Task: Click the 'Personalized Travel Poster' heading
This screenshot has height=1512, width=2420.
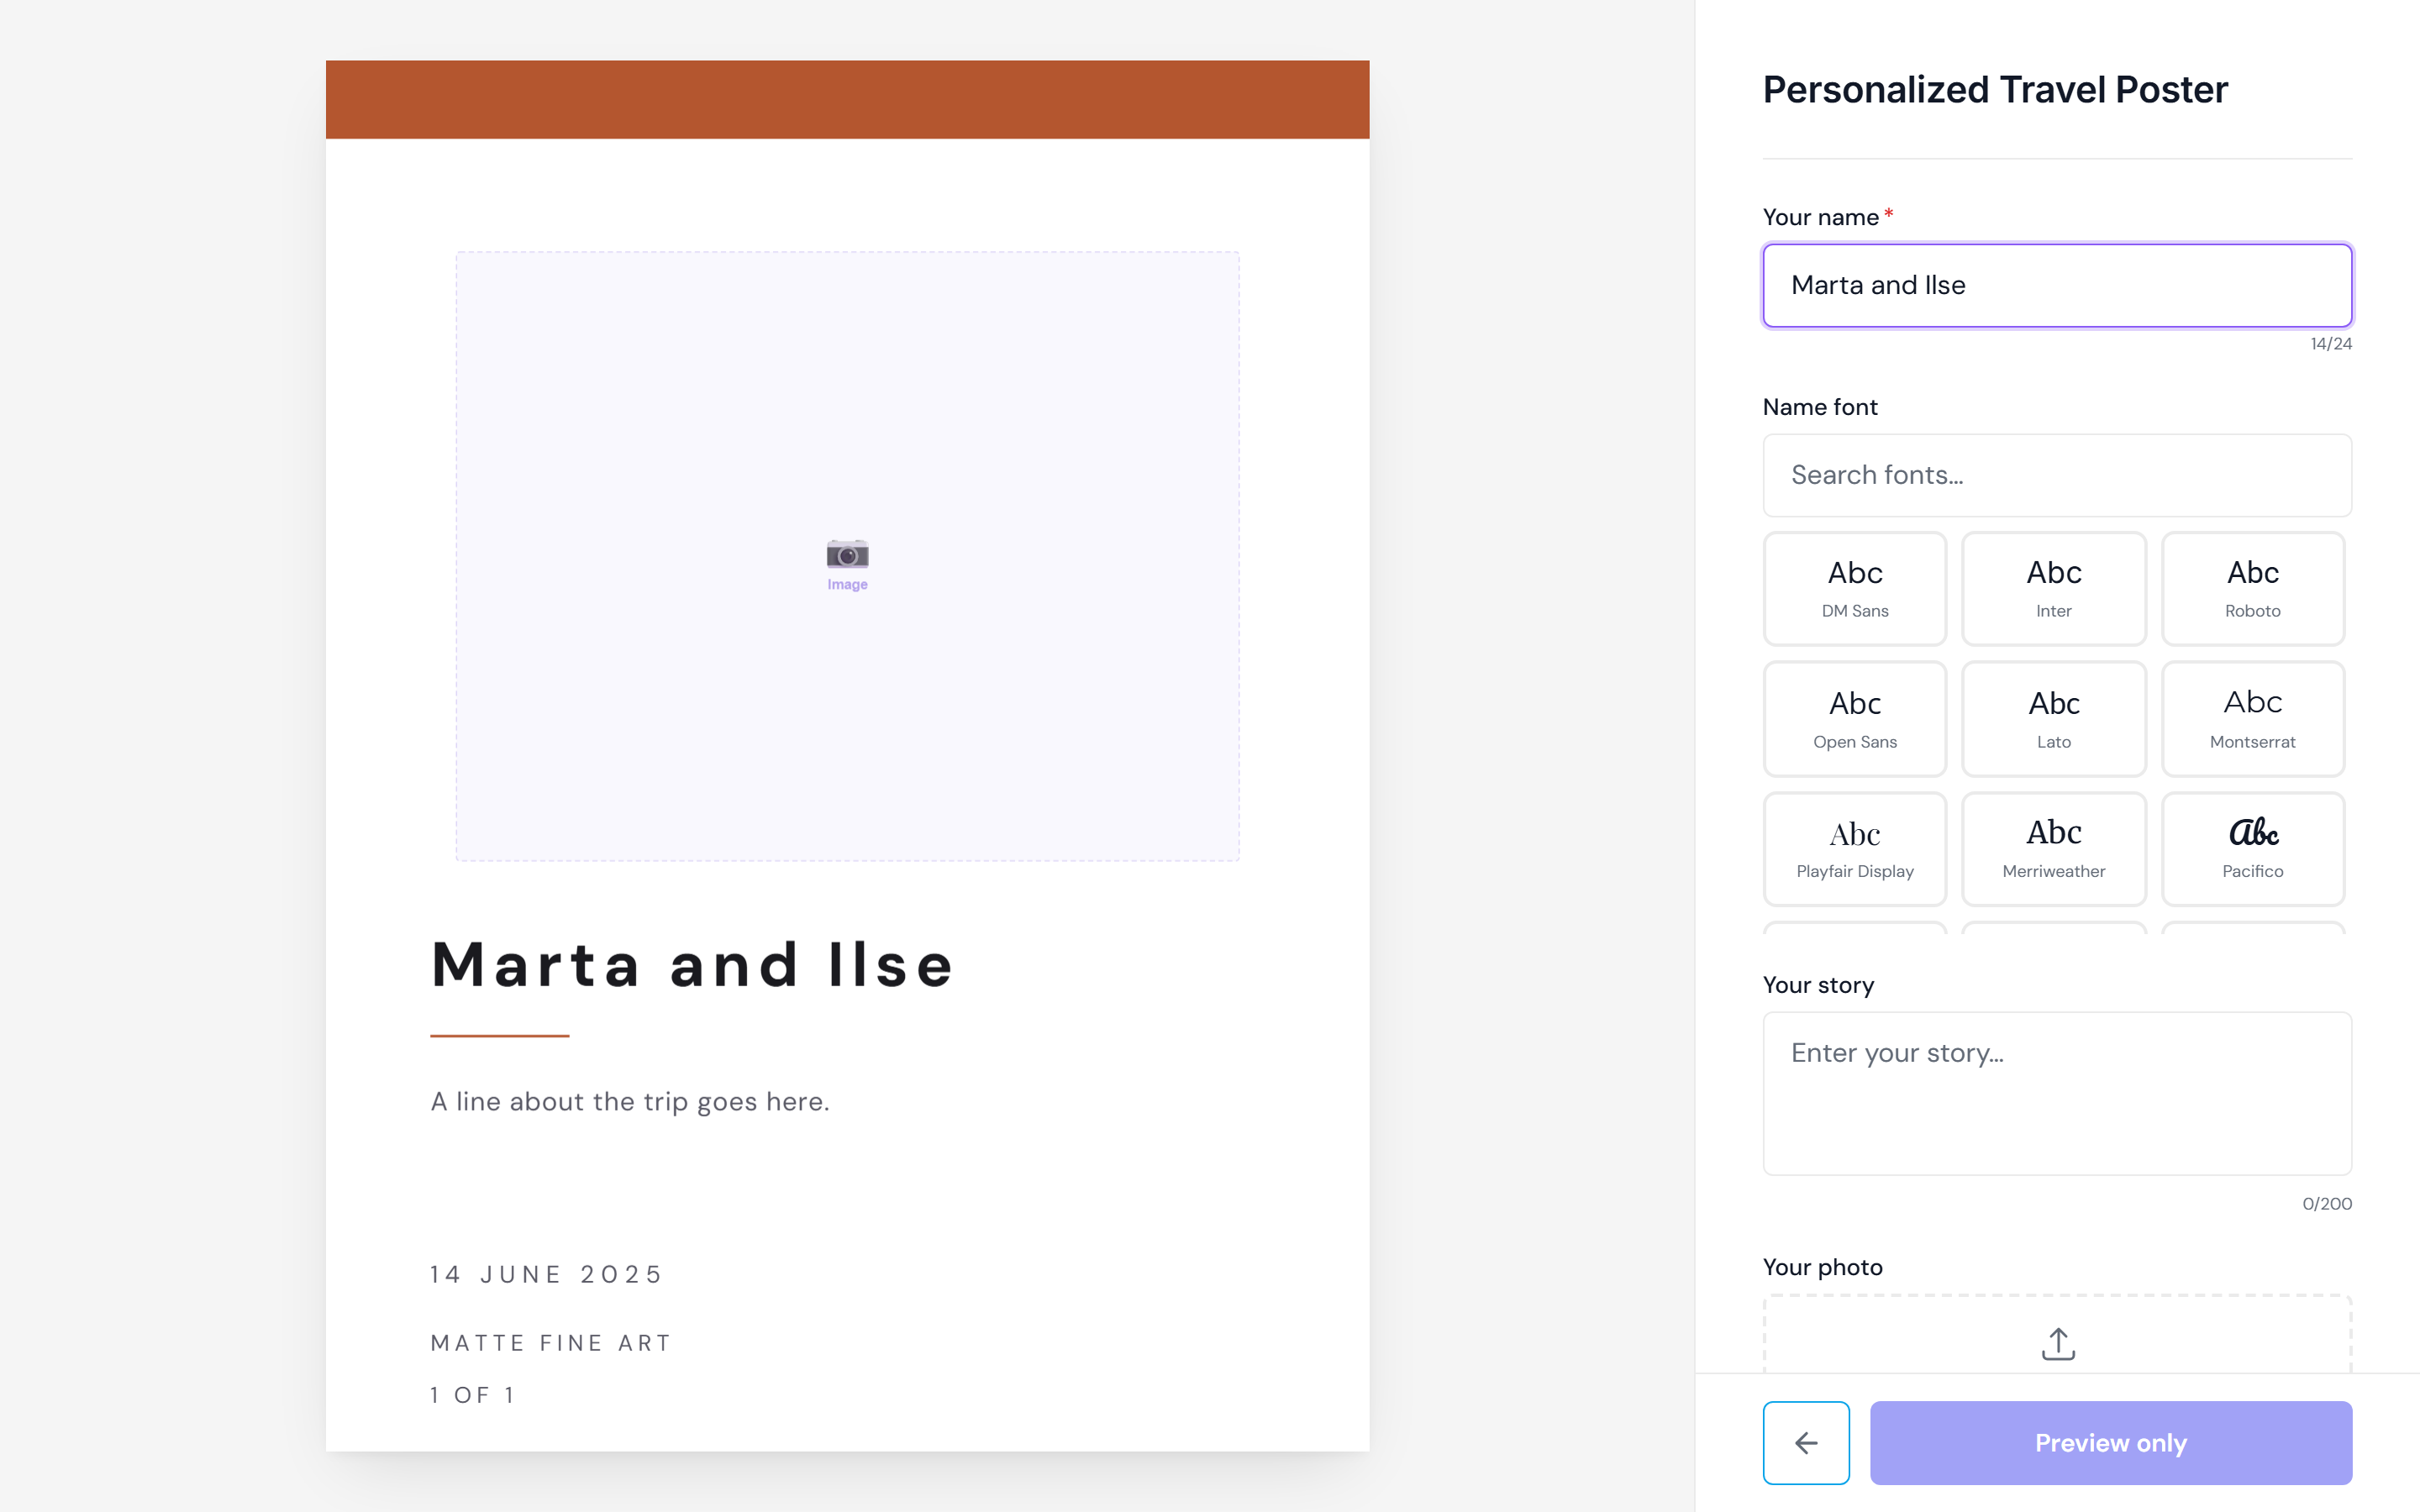Action: (x=1995, y=90)
